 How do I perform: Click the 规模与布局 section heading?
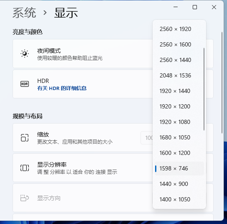click(x=28, y=116)
